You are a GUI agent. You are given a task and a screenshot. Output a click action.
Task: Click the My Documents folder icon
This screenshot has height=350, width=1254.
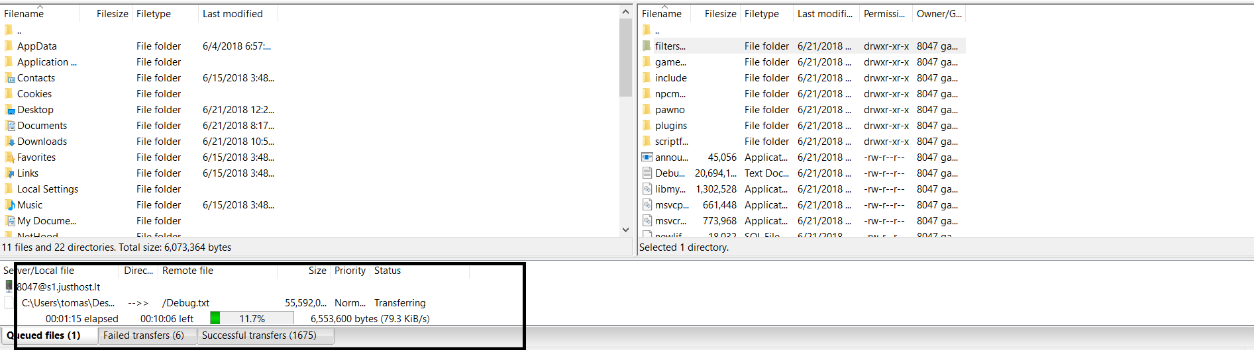(9, 220)
